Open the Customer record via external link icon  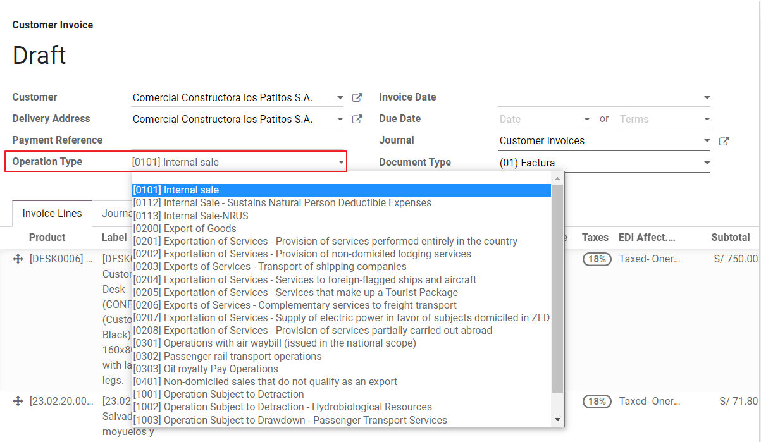pos(357,97)
